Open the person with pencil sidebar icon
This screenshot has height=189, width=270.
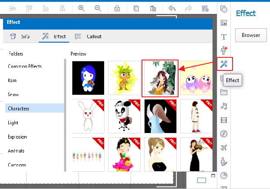click(224, 162)
